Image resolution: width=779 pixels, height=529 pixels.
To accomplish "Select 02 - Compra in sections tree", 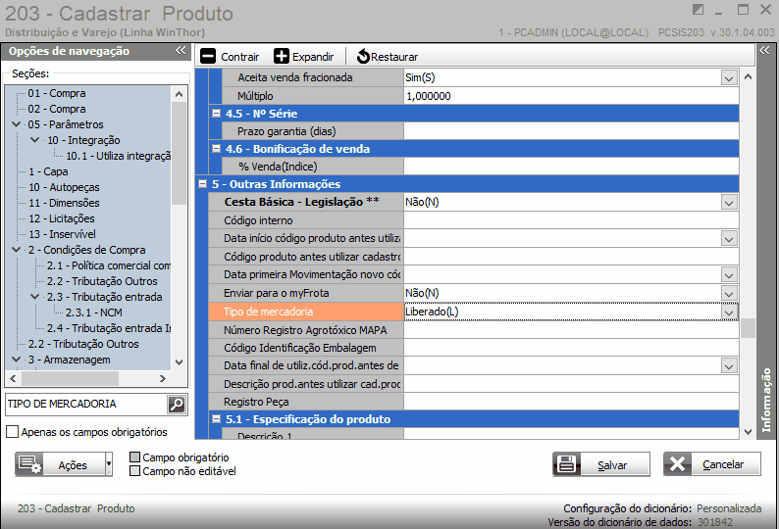I will (x=57, y=109).
